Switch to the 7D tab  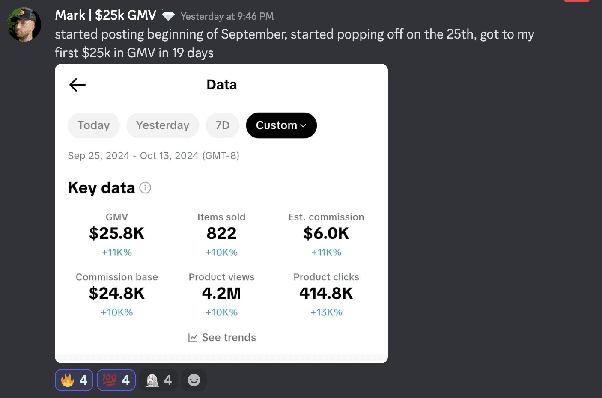point(222,125)
